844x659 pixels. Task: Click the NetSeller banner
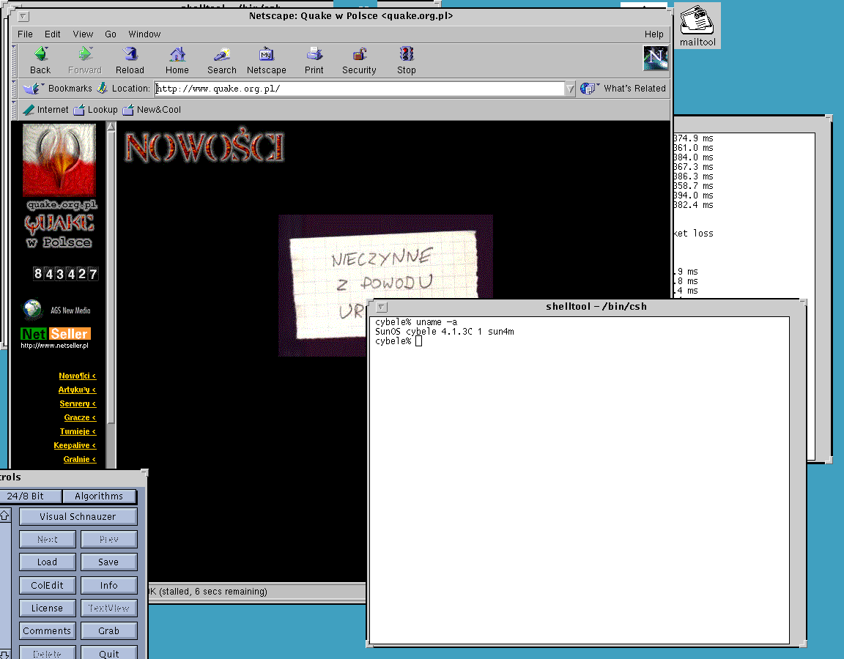[56, 334]
